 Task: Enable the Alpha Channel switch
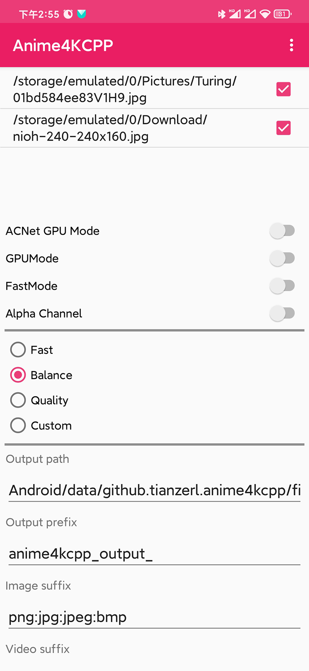point(282,313)
